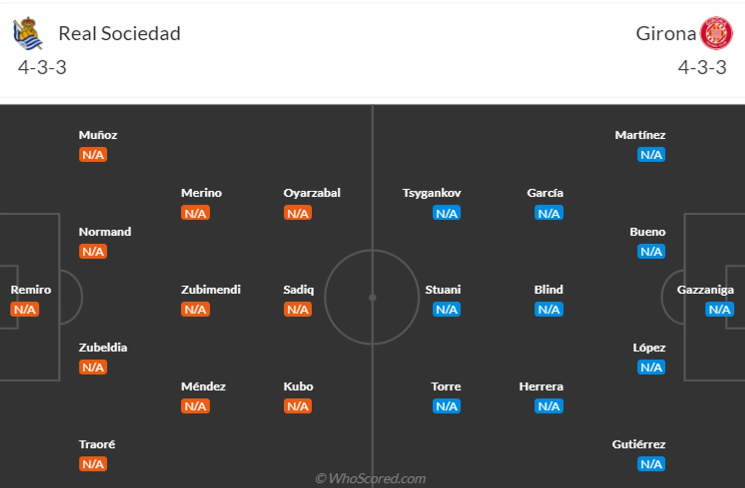Click Oyarzabal's N/A rating badge
This screenshot has width=745, height=488.
(297, 213)
